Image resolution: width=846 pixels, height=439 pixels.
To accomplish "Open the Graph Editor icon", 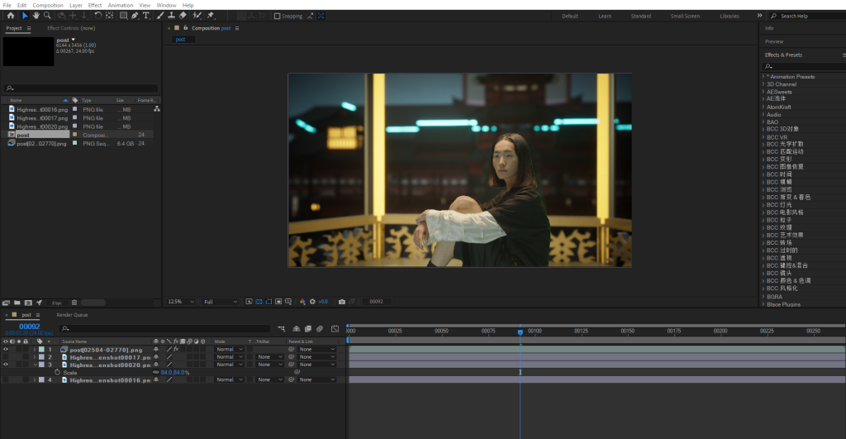I will coord(335,328).
